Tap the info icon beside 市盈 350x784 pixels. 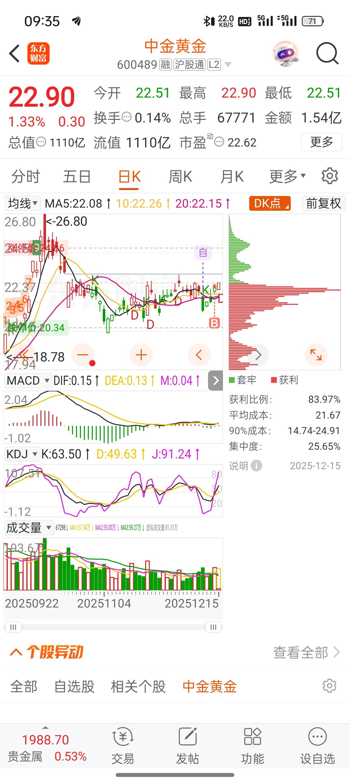[x=219, y=142]
